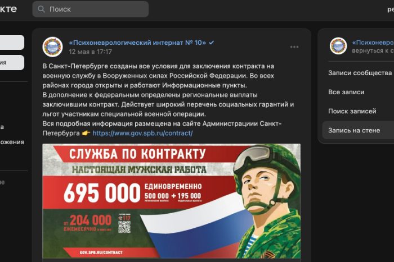Click the VK logo text at top left
Image resolution: width=394 pixels, height=262 pixels.
pyautogui.click(x=8, y=9)
